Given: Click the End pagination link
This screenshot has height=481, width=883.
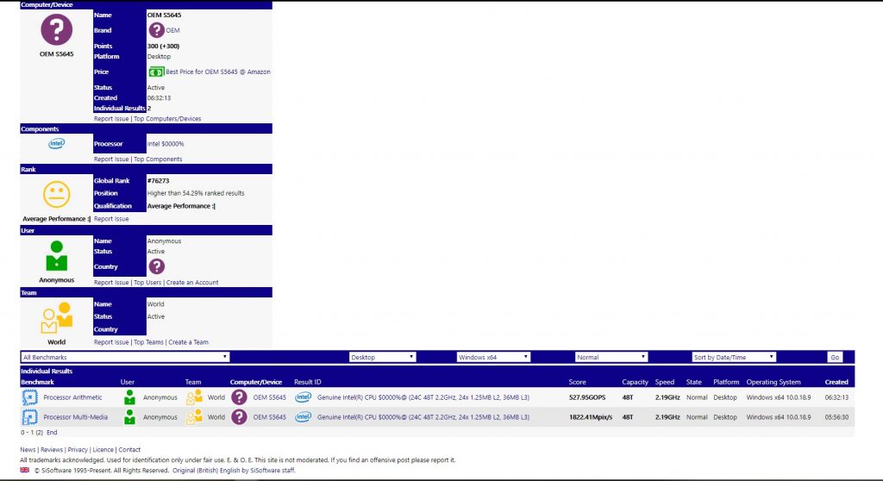Looking at the screenshot, I should point(52,433).
